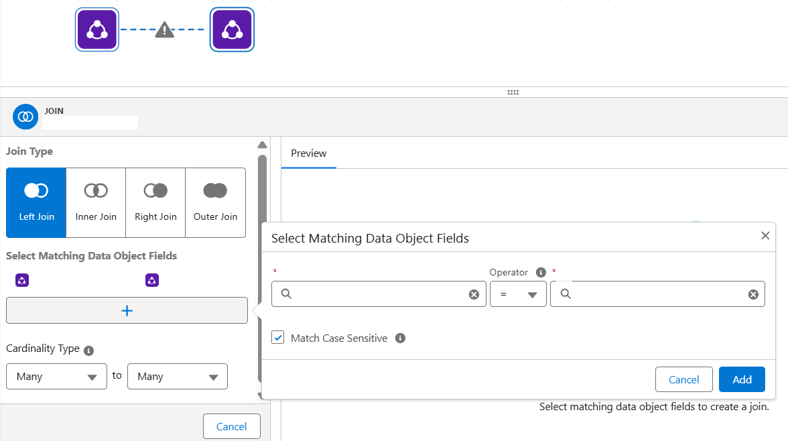
Task: Open the first Many cardinality dropdown
Action: pos(56,377)
